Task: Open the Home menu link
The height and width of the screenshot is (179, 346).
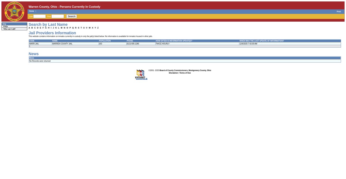Action: (31, 11)
